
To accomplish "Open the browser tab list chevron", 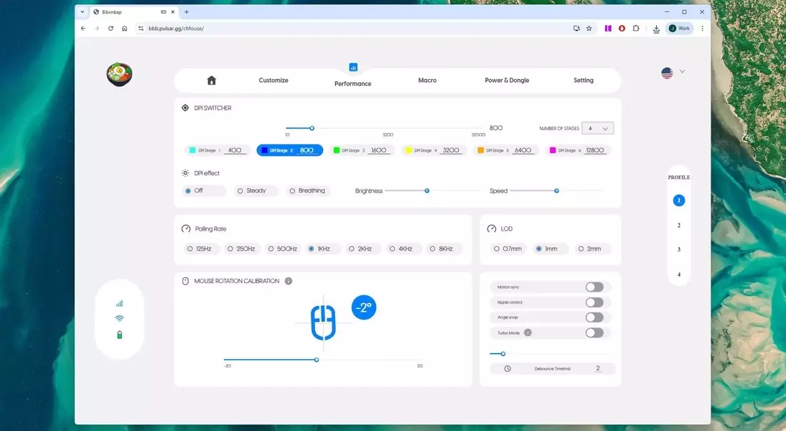I will [83, 12].
